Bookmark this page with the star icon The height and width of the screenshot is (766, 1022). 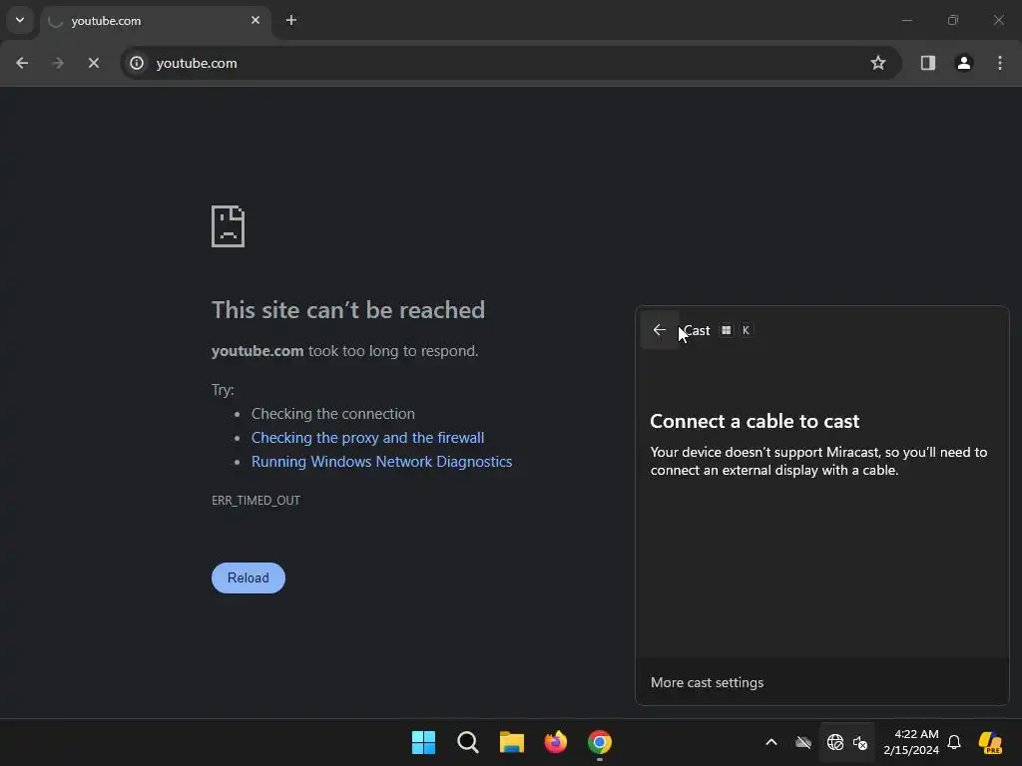878,63
